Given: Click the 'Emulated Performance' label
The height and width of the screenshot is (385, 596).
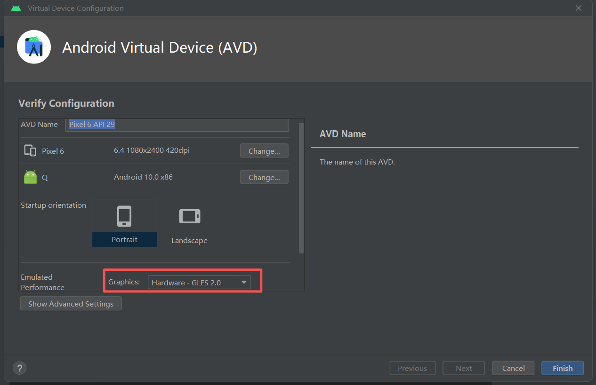Looking at the screenshot, I should point(42,282).
